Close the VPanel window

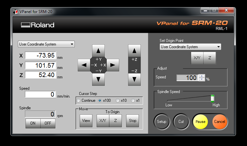click(227, 10)
